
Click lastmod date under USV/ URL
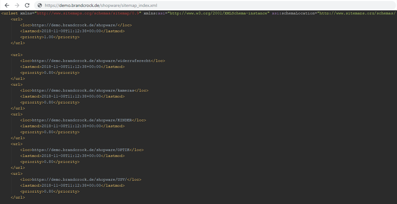coord(71,186)
